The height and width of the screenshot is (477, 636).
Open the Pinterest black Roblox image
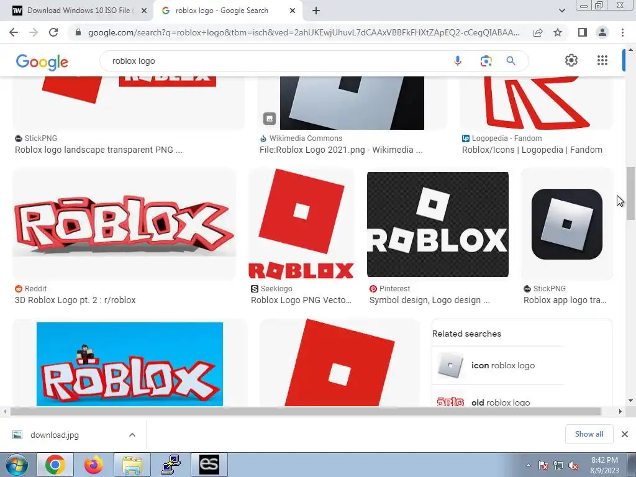tap(438, 224)
